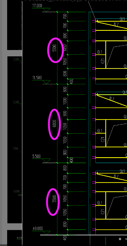Click the elevation triangle marker under 17.000
This screenshot has width=127, height=246.
point(46,10)
